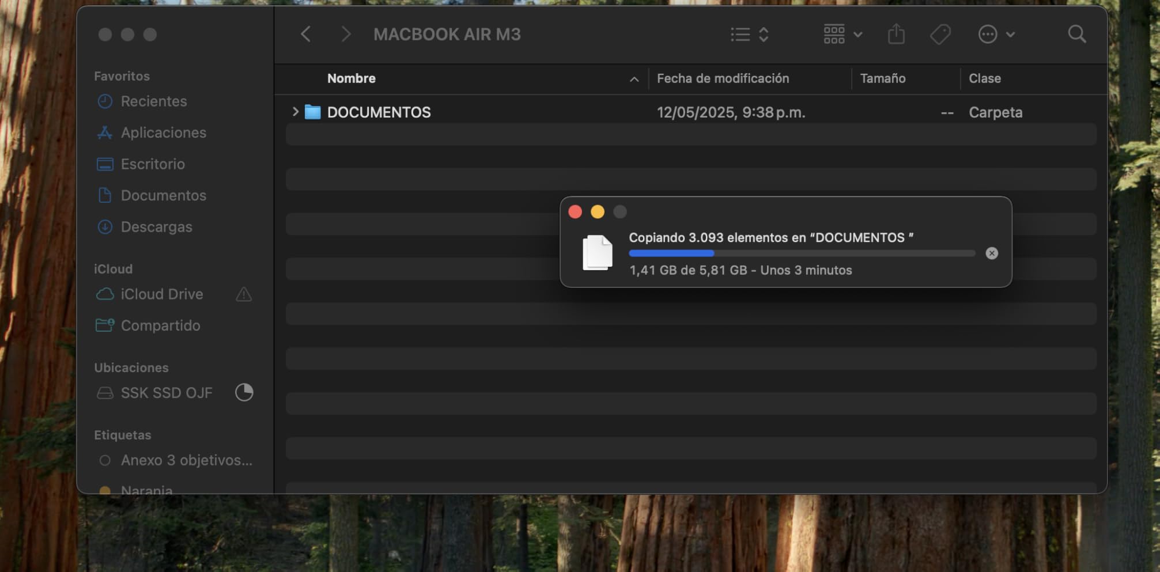The width and height of the screenshot is (1160, 572).
Task: Go back with the left arrow
Action: pyautogui.click(x=306, y=35)
